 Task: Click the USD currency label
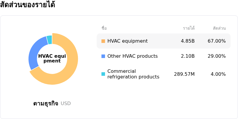[66, 104]
